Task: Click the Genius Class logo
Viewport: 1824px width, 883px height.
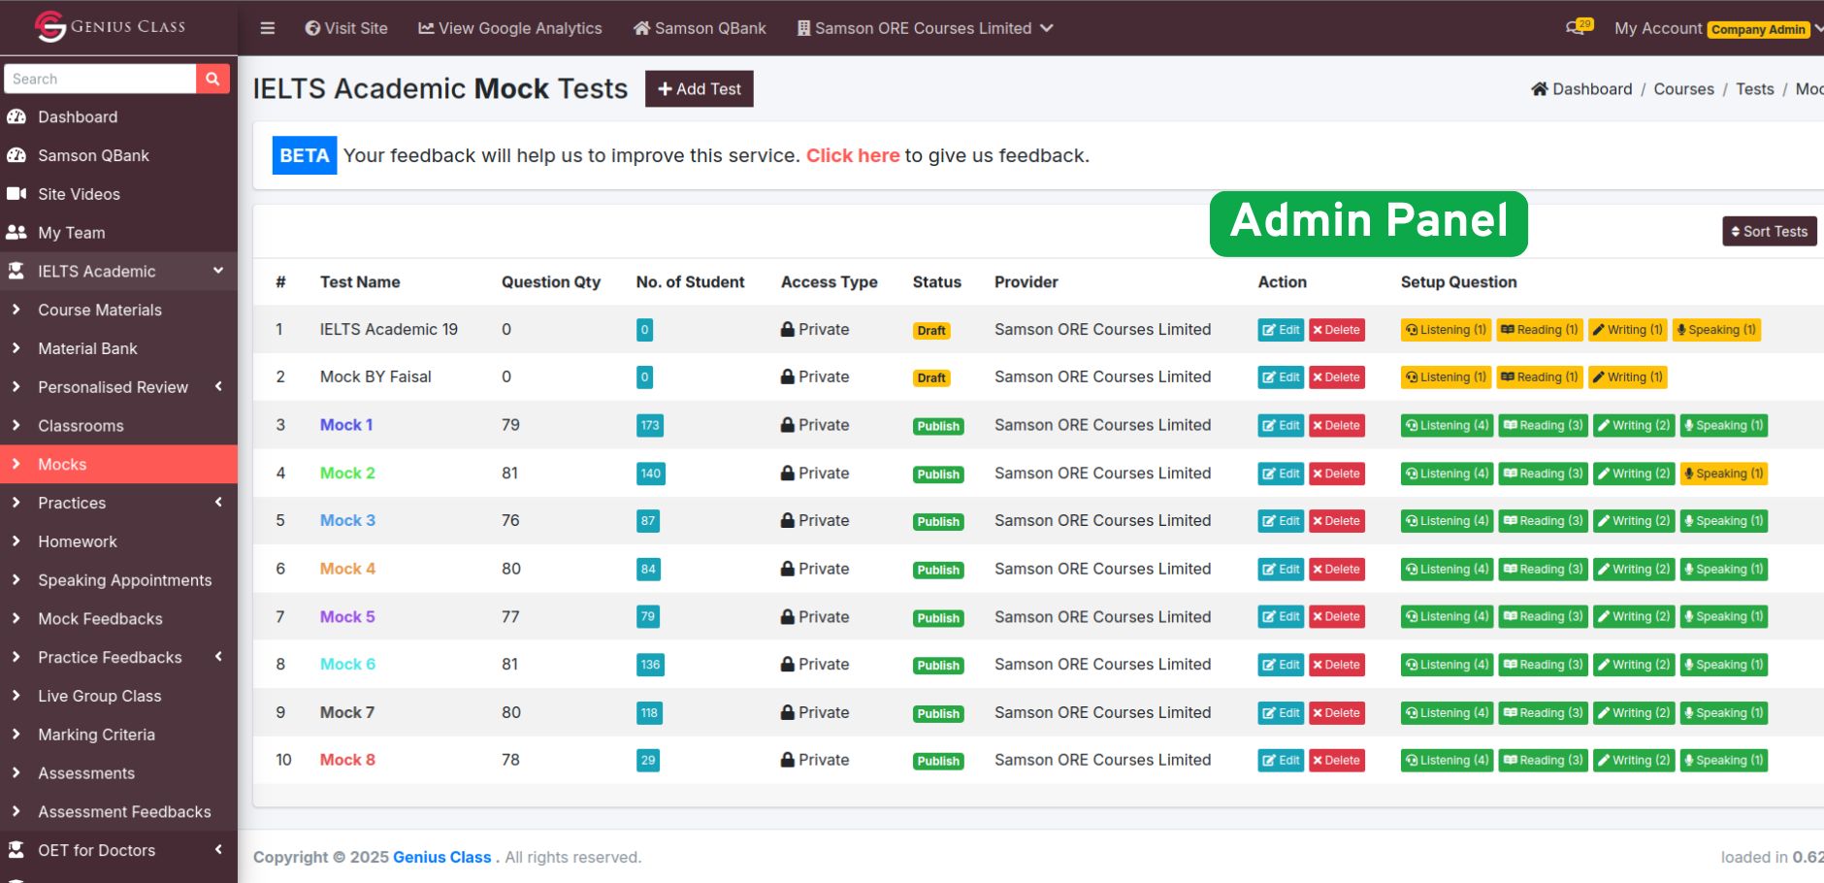Action: click(x=110, y=26)
